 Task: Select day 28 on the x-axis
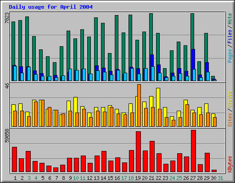pos(200,178)
